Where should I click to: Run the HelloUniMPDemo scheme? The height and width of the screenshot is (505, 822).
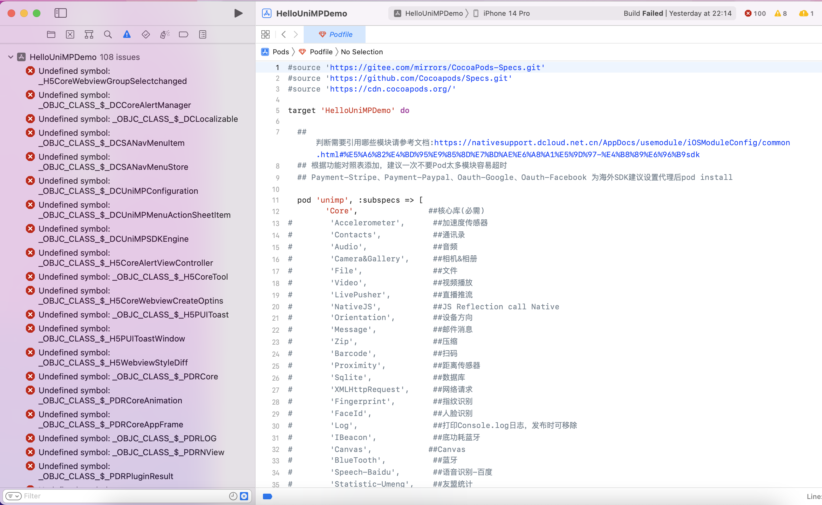point(238,13)
